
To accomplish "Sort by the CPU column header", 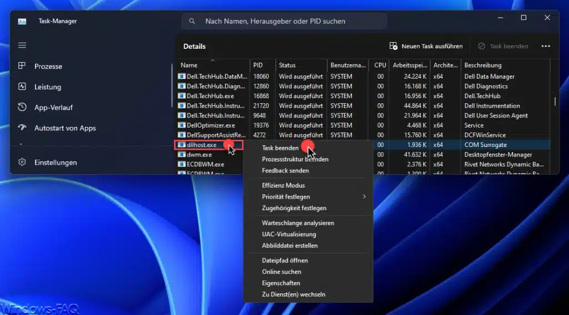I will tap(379, 65).
